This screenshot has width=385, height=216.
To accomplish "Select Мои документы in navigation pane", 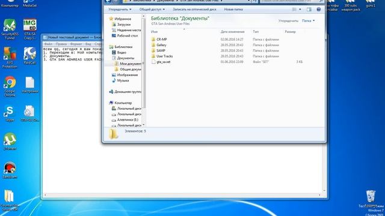I will tap(128, 64).
